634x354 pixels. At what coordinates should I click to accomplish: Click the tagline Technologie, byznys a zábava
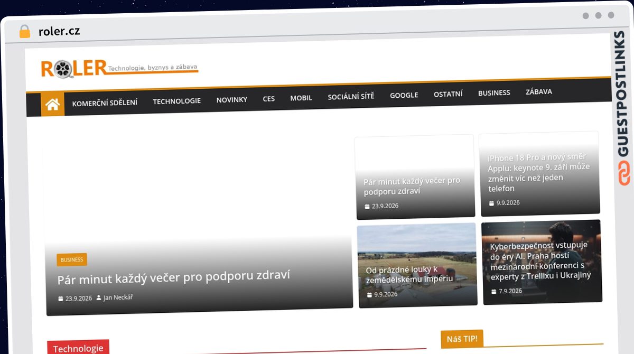153,68
